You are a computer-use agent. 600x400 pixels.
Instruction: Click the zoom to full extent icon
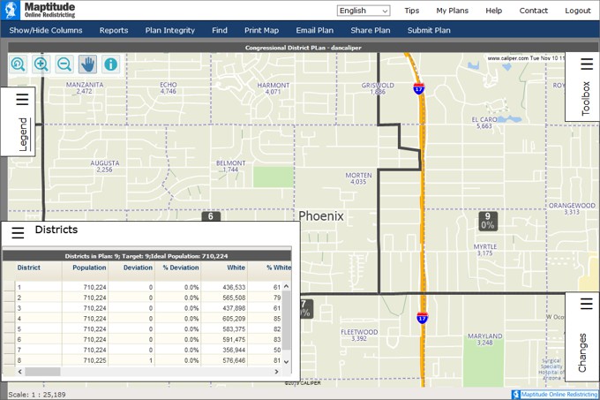coord(19,64)
